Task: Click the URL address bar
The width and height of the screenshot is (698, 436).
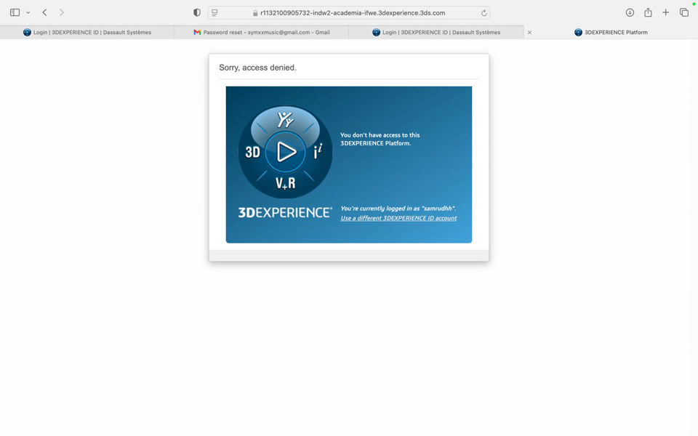Action: click(348, 13)
